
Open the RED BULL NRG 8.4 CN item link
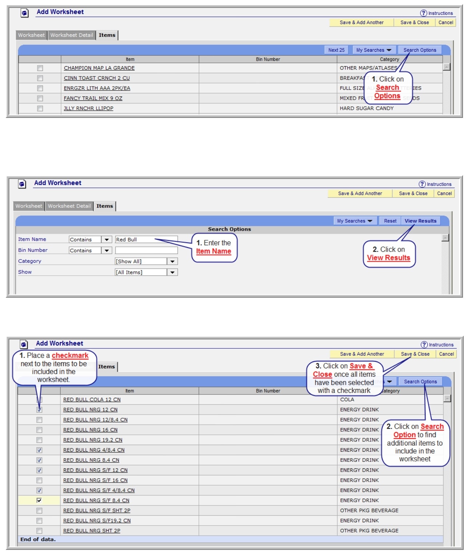coord(91,460)
